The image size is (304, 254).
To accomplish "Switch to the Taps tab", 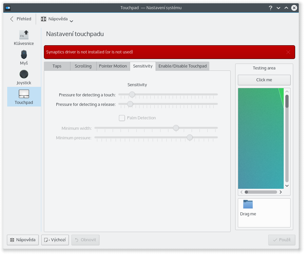I will [x=57, y=66].
